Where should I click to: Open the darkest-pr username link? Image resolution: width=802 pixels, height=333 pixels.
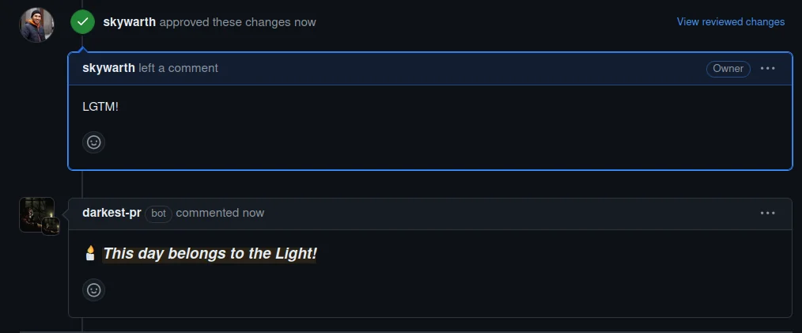[x=112, y=213]
